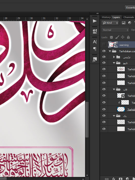Collapse the قاب group

tap(114, 89)
